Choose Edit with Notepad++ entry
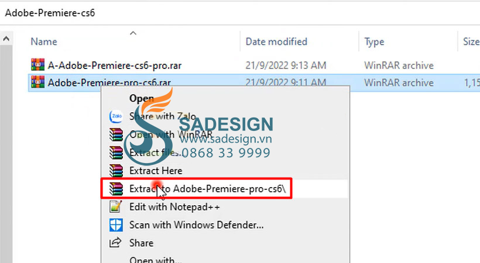This screenshot has width=480, height=263. click(174, 207)
